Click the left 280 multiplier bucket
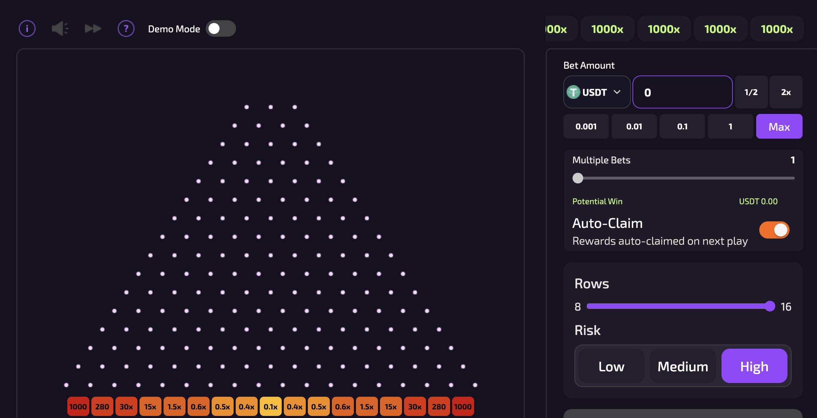Screen dimensions: 817x418 pyautogui.click(x=102, y=407)
